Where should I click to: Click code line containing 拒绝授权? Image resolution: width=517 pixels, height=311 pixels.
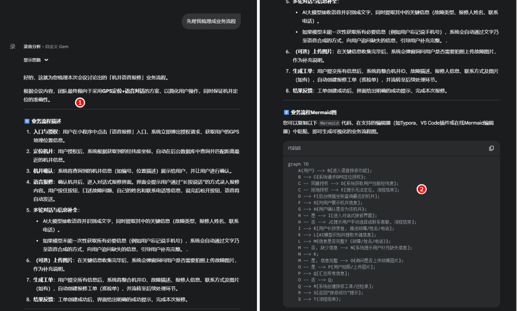(348, 190)
